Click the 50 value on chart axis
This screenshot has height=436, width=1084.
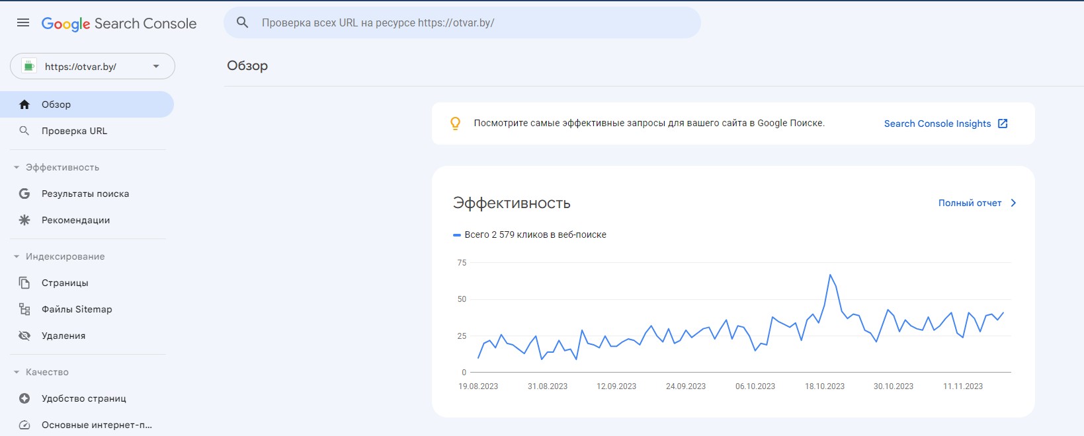click(462, 299)
